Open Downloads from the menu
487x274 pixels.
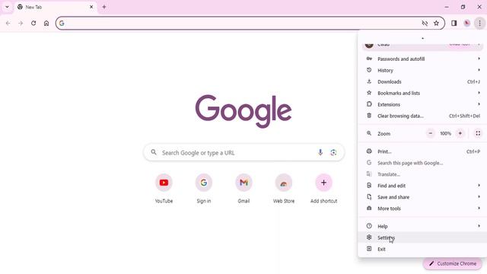[x=422, y=81]
